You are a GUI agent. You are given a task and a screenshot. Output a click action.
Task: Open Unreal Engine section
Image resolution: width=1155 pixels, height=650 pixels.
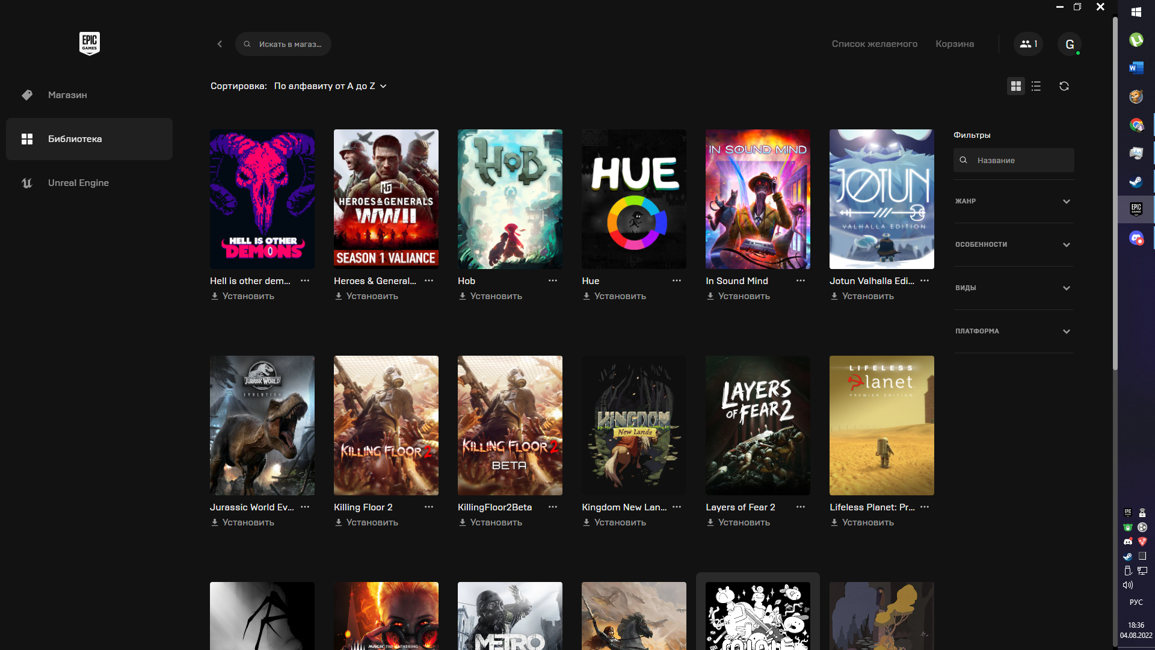[x=89, y=183]
